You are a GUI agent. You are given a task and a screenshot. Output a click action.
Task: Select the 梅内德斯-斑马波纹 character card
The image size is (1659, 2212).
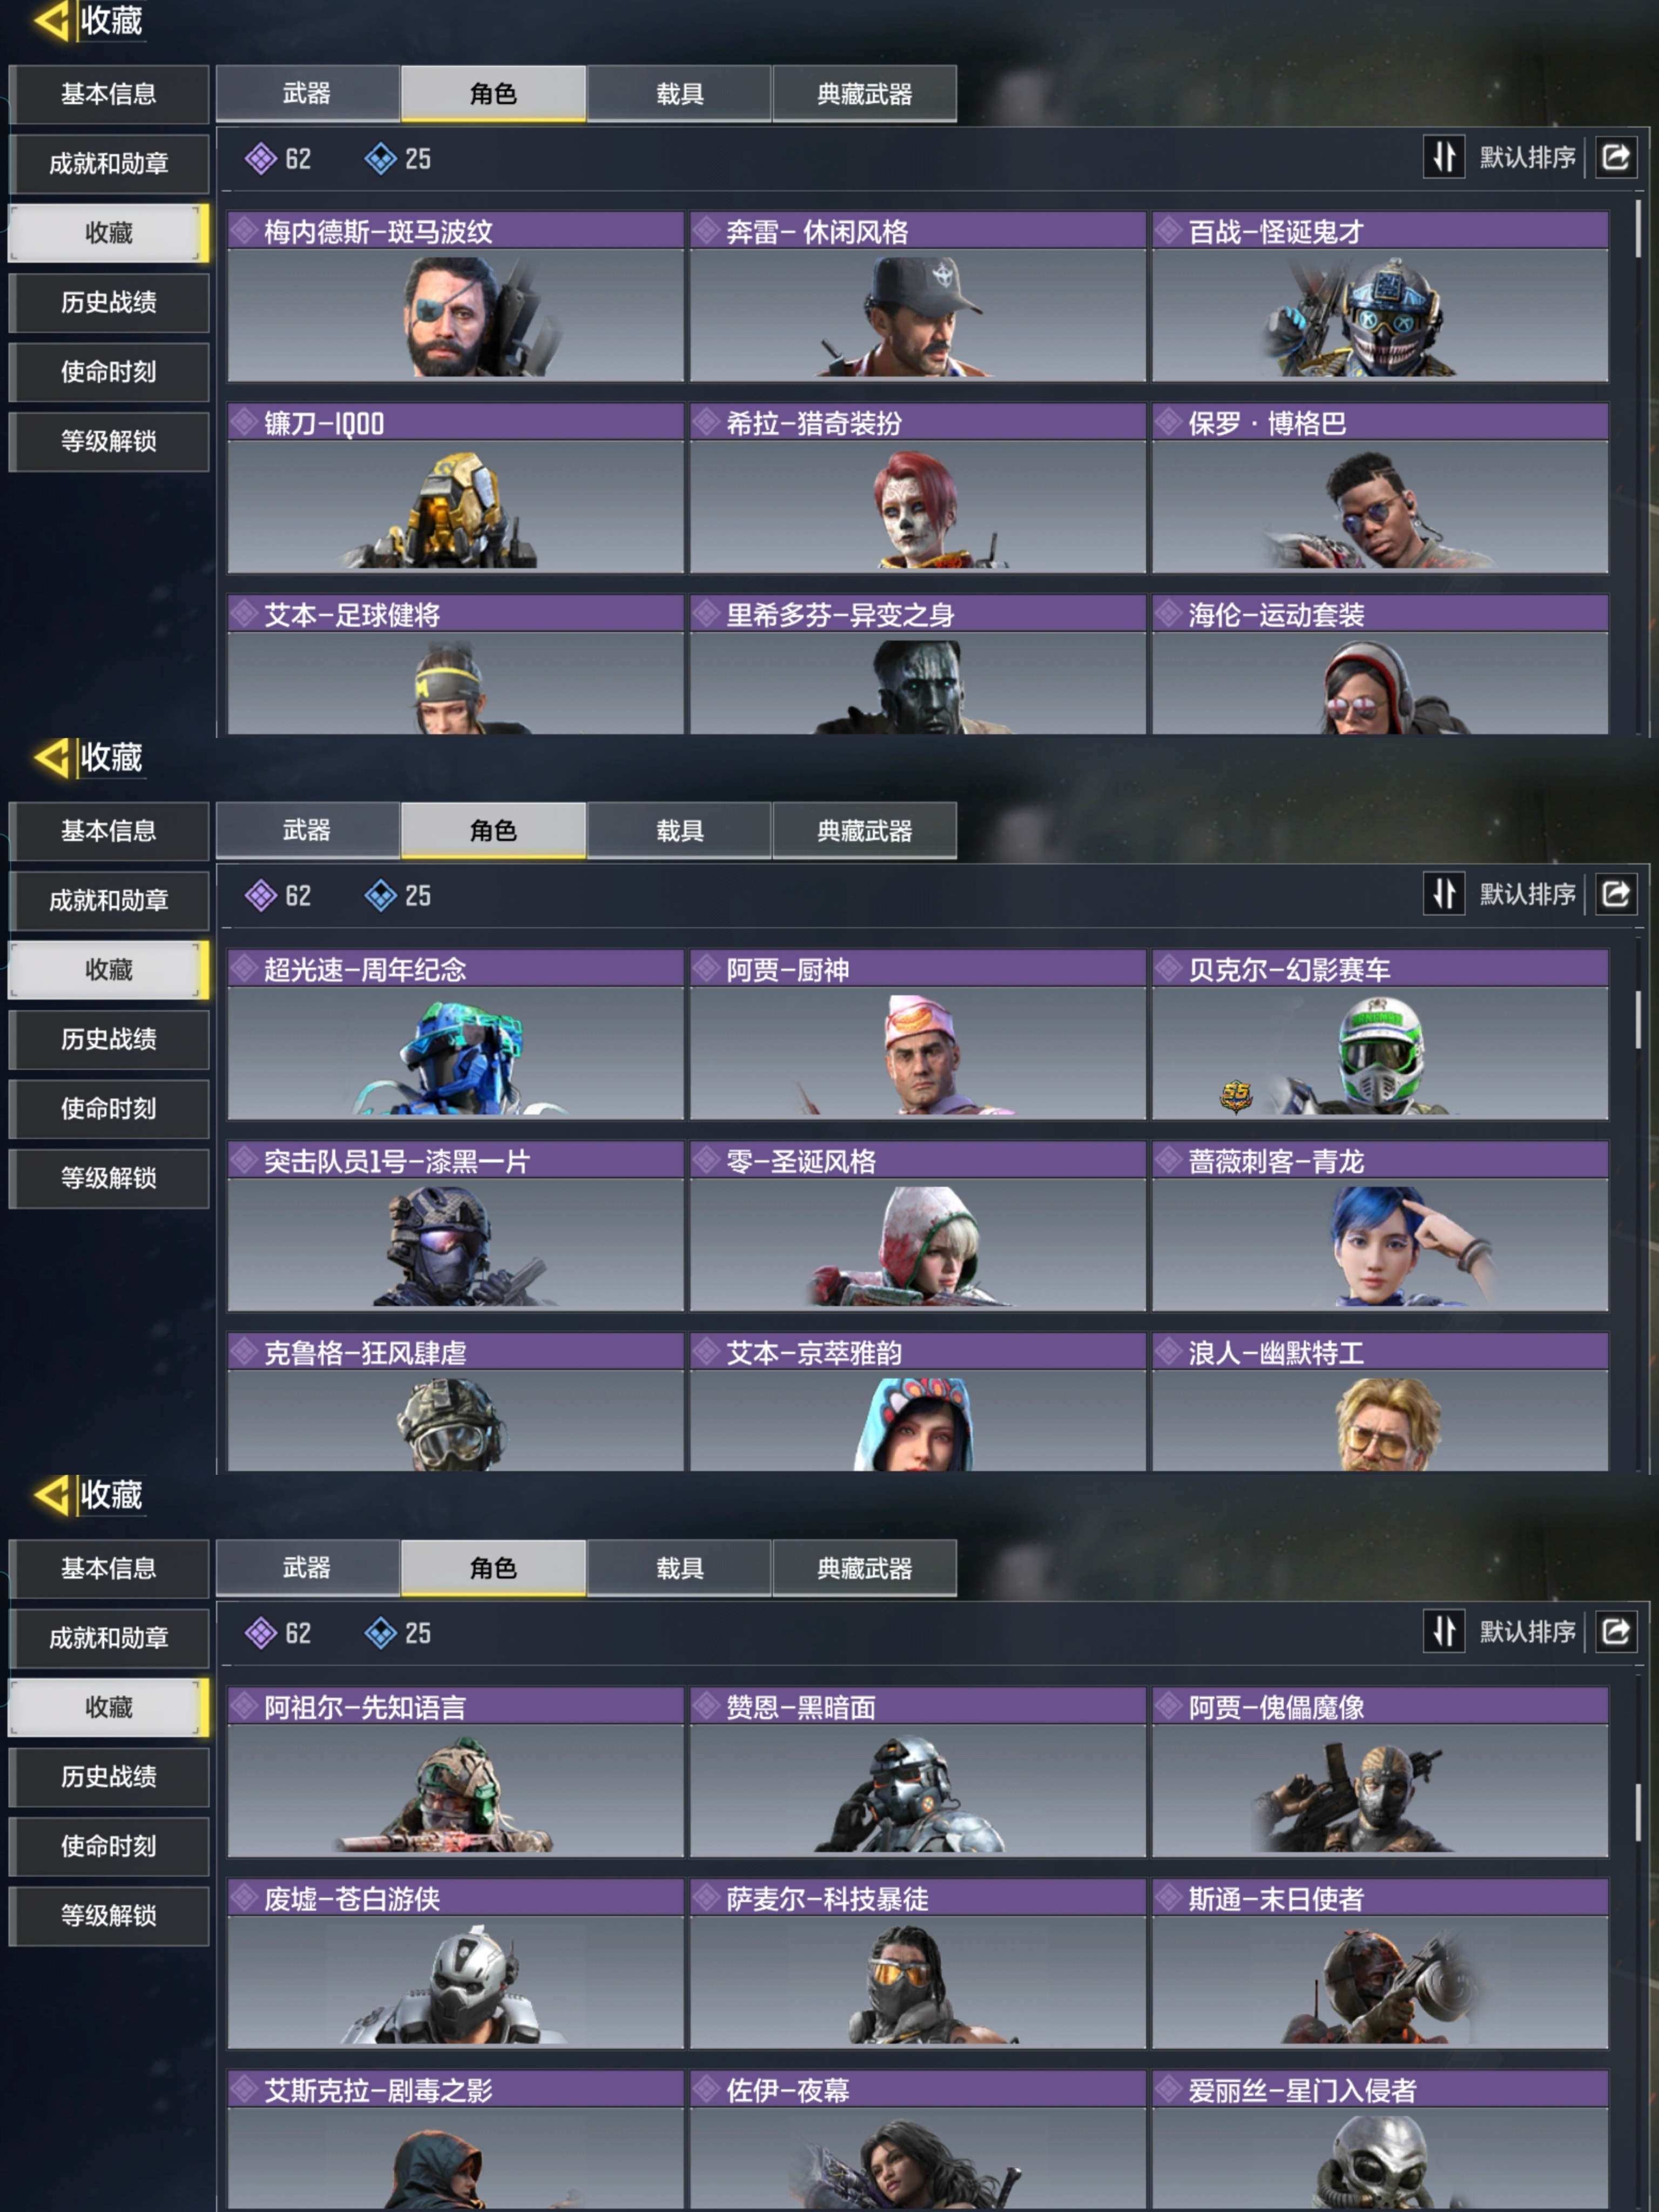pyautogui.click(x=456, y=296)
